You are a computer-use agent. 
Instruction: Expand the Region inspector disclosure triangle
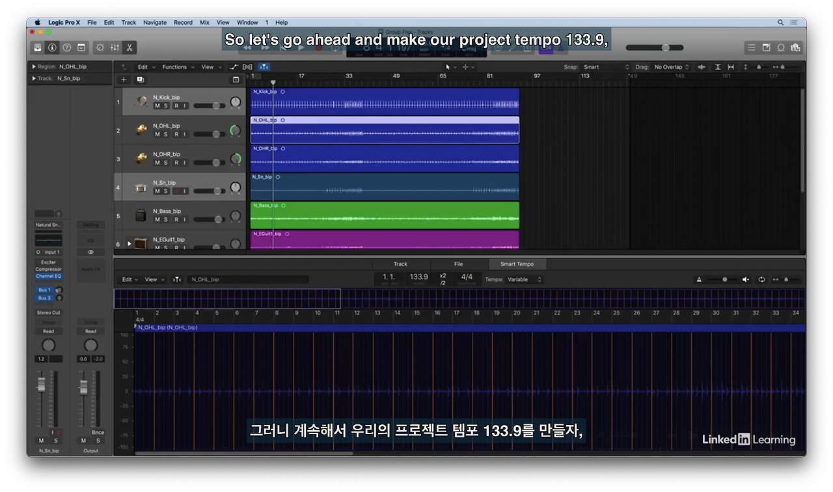click(34, 66)
